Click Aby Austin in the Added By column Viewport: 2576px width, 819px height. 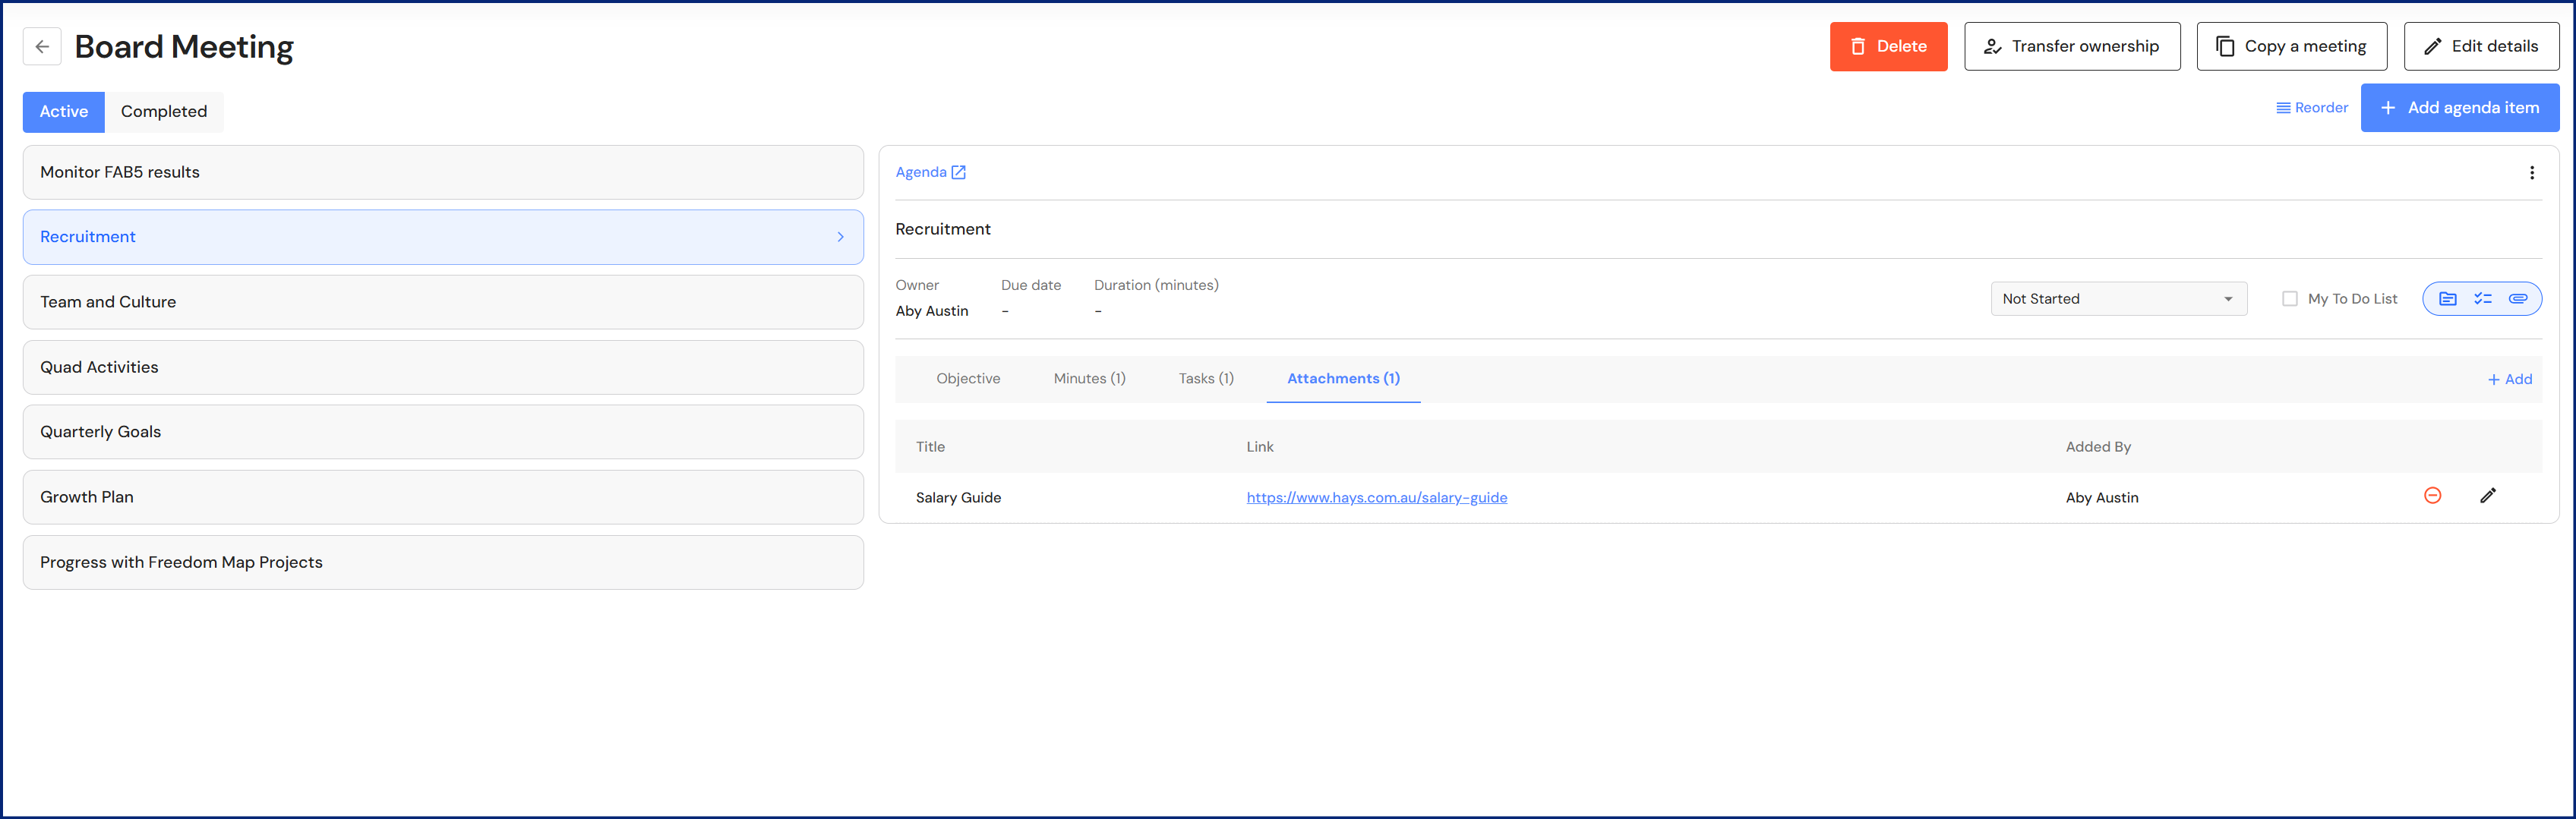(x=2101, y=498)
